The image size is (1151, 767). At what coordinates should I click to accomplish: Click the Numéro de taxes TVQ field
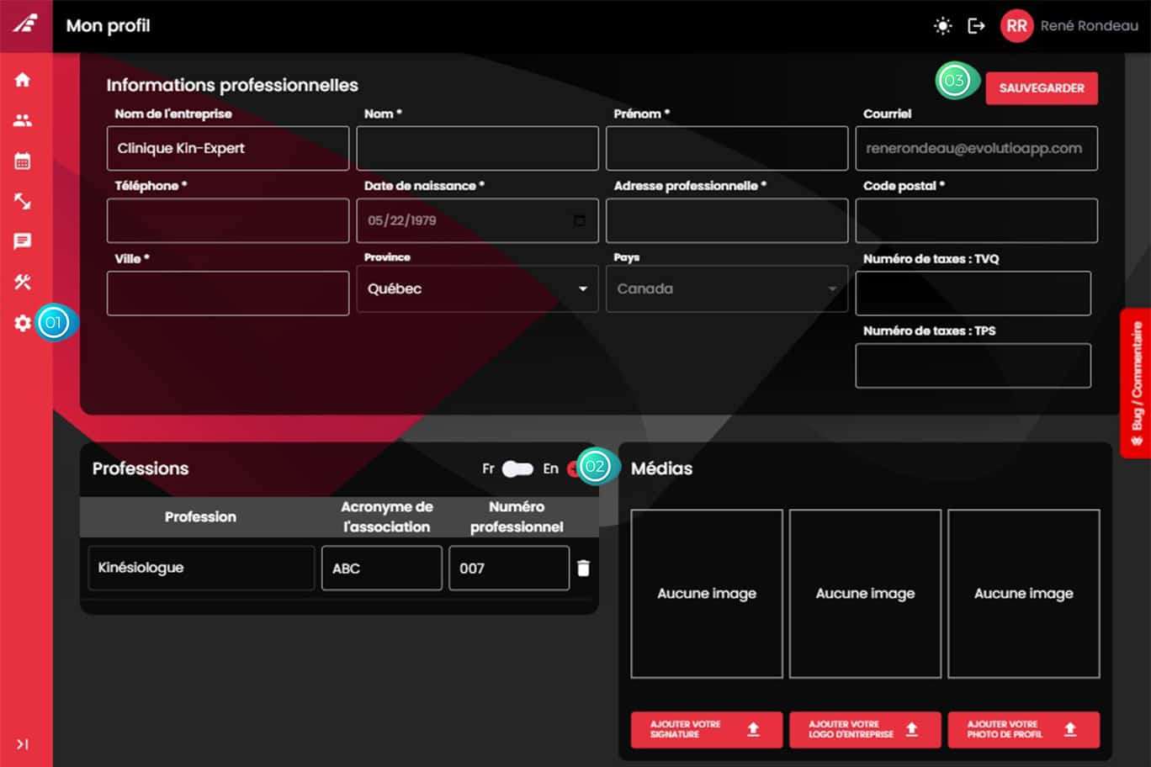[973, 293]
